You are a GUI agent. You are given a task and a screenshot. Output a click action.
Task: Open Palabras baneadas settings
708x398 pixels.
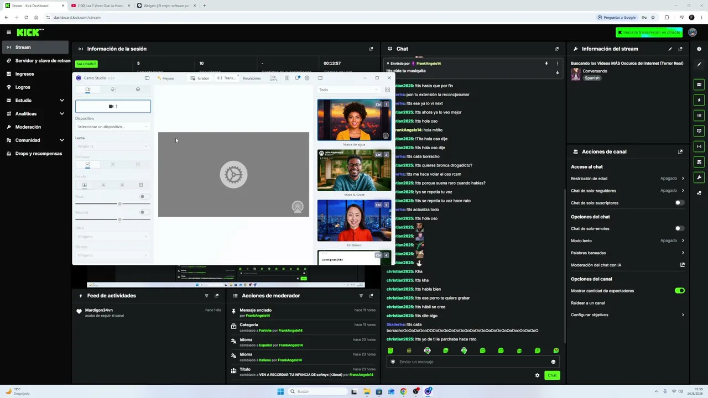(x=627, y=253)
